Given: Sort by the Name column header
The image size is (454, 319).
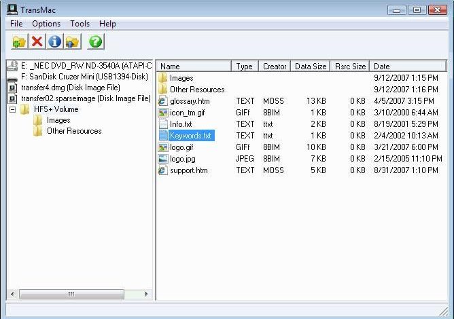Looking at the screenshot, I should [x=194, y=67].
